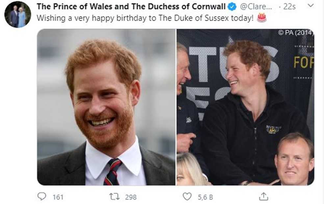Click the 298 retweets count

pos(131,197)
